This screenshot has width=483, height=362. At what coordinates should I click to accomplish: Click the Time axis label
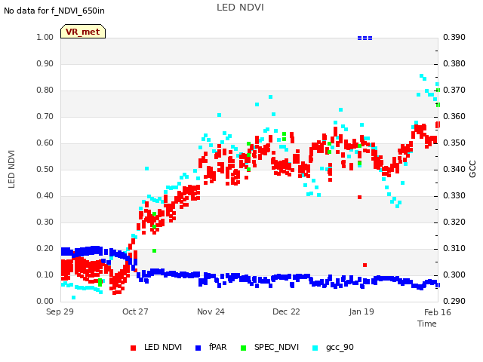(x=427, y=324)
